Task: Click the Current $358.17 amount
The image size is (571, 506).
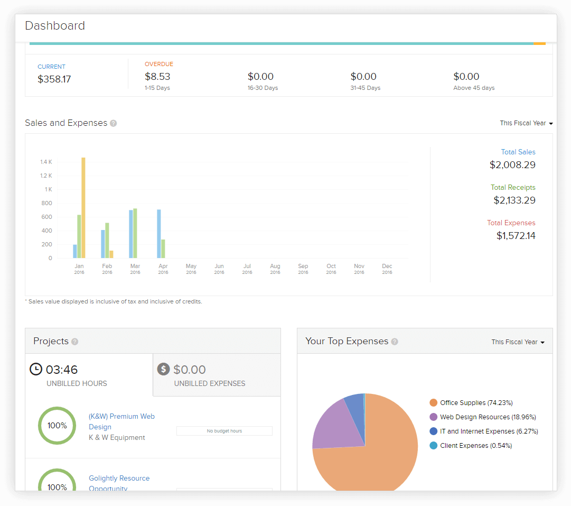Action: tap(55, 79)
